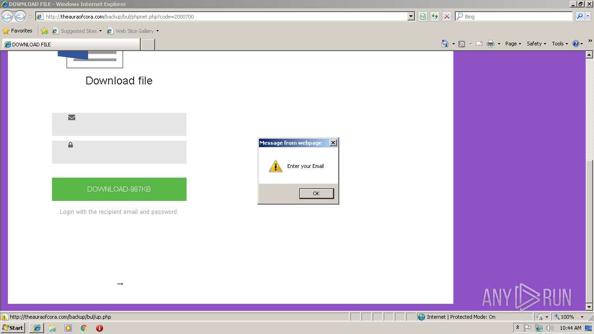The height and width of the screenshot is (334, 594).
Task: Open the Favorites star button
Action: pos(18,31)
